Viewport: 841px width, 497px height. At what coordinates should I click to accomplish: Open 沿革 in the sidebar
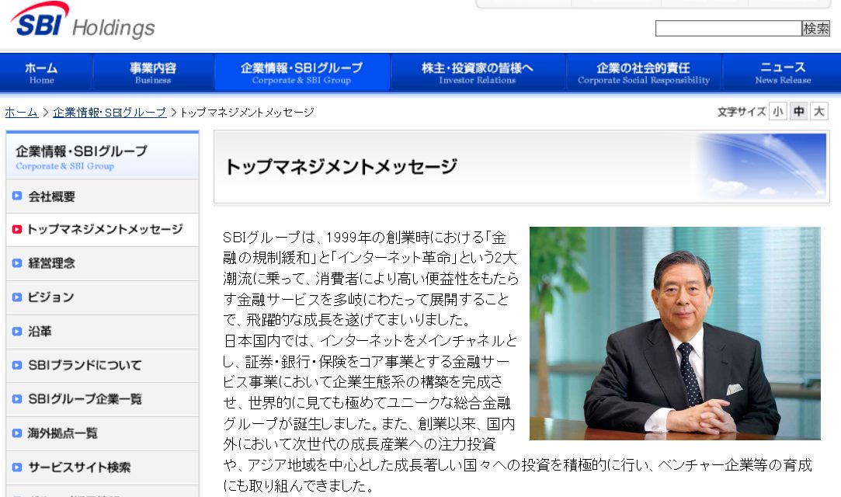tap(102, 332)
